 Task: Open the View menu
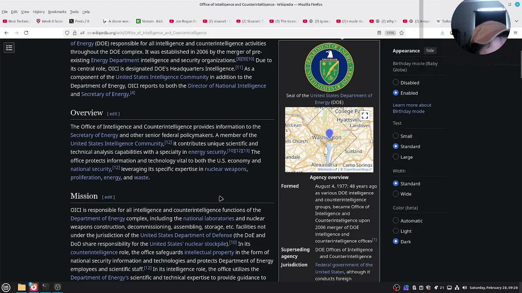point(25,12)
